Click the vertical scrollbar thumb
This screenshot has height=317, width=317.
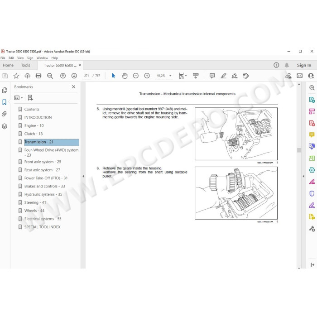coord(299,150)
